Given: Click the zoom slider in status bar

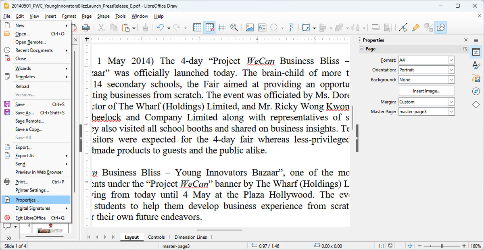Looking at the screenshot, I should 442,246.
